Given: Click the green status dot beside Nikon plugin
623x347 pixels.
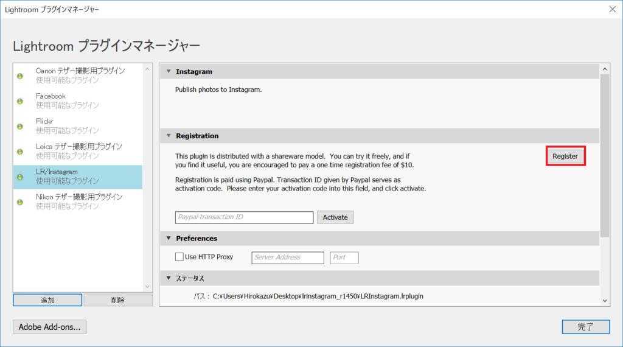Looking at the screenshot, I should click(20, 202).
